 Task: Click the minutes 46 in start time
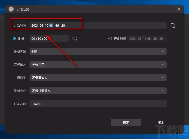click(57, 25)
